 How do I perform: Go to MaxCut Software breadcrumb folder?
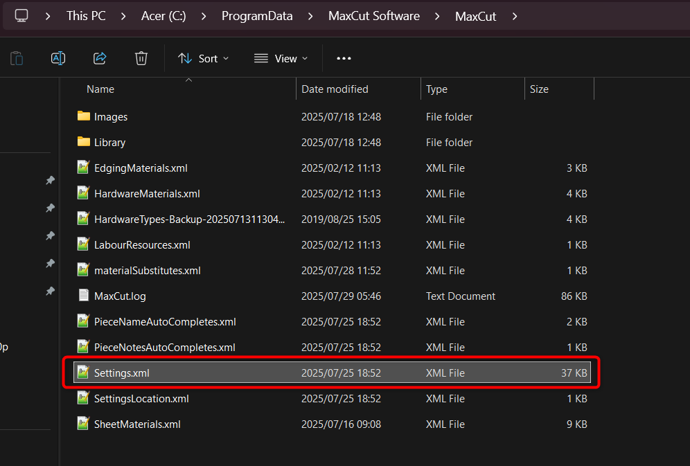(x=374, y=15)
